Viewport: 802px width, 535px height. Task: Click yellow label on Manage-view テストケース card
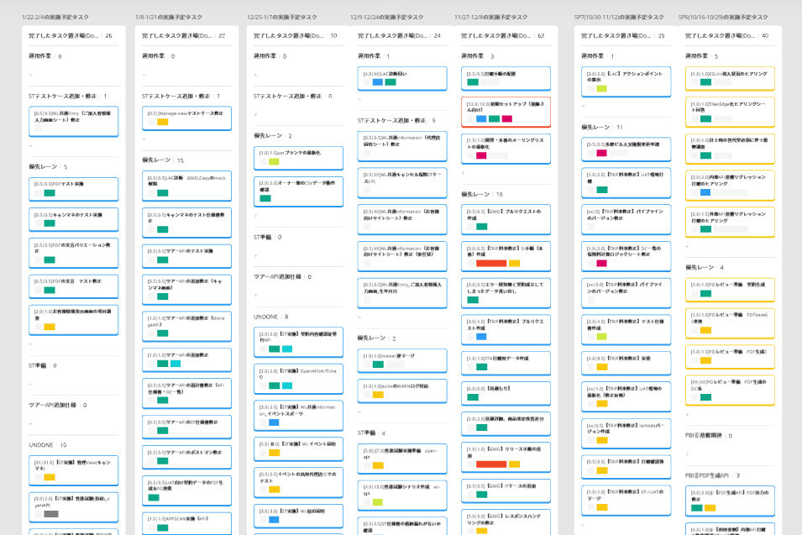[162, 123]
